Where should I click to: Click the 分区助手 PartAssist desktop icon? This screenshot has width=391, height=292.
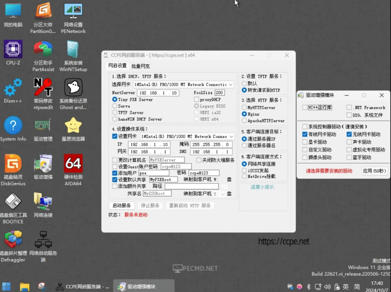tap(43, 56)
